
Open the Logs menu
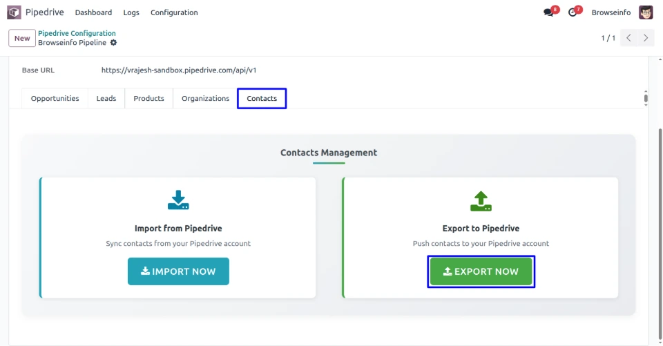(x=131, y=12)
